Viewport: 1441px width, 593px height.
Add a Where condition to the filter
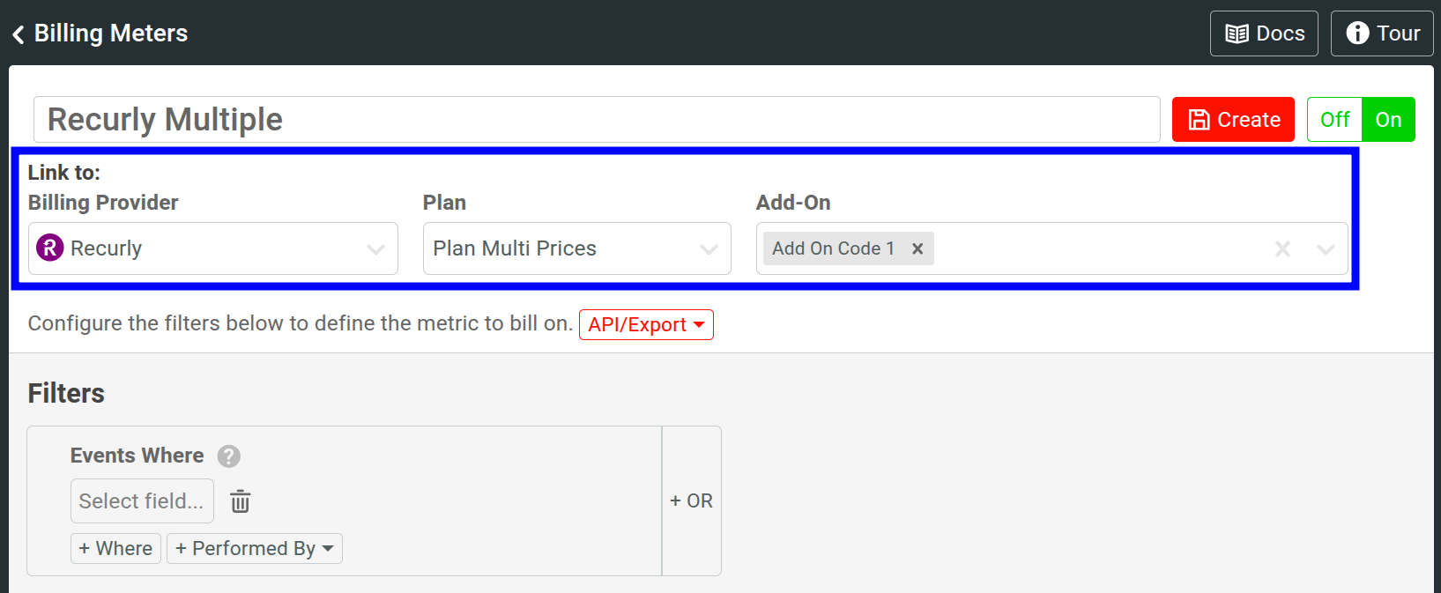click(115, 549)
